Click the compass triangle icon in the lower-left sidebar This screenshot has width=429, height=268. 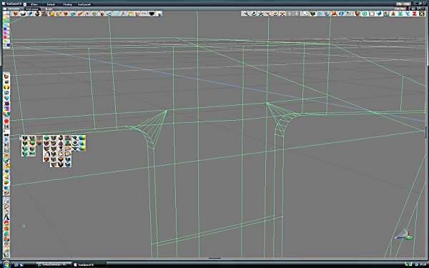pyautogui.click(x=6, y=218)
